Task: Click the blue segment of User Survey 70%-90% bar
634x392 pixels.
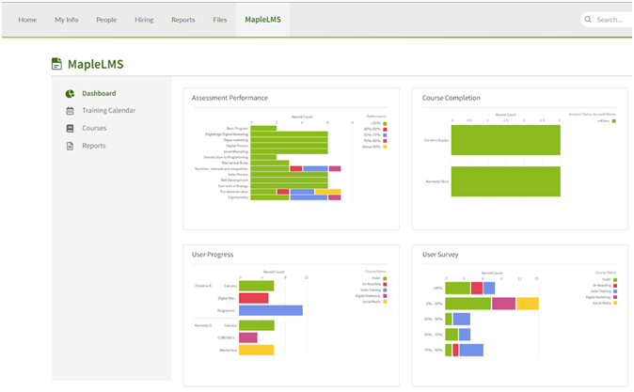Action: tap(471, 350)
